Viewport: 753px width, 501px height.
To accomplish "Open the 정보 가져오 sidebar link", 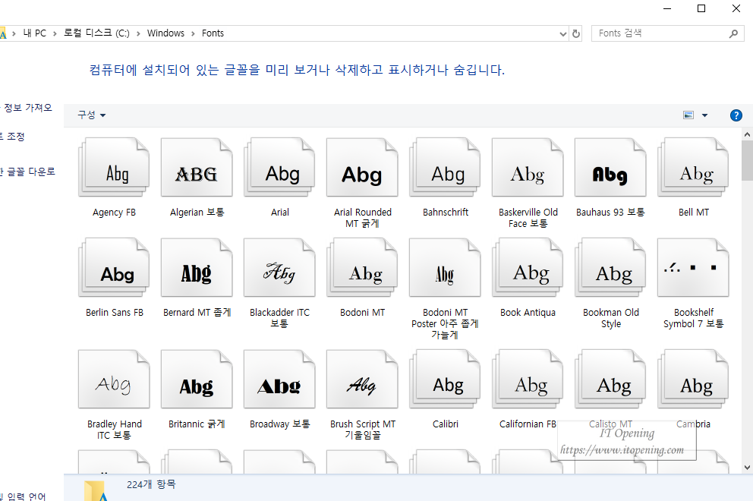I will coord(27,108).
